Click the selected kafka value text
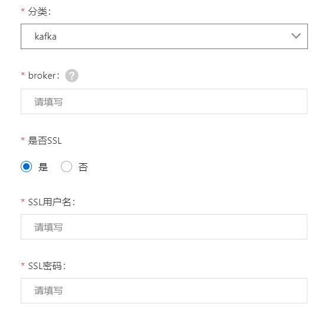Image resolution: width=331 pixels, height=317 pixels. click(46, 37)
